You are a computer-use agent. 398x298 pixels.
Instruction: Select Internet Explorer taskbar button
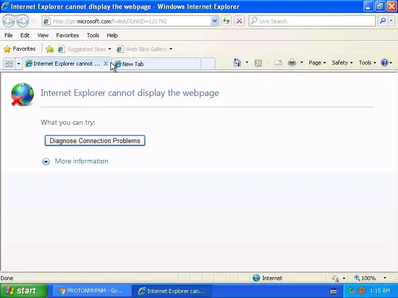(172, 291)
